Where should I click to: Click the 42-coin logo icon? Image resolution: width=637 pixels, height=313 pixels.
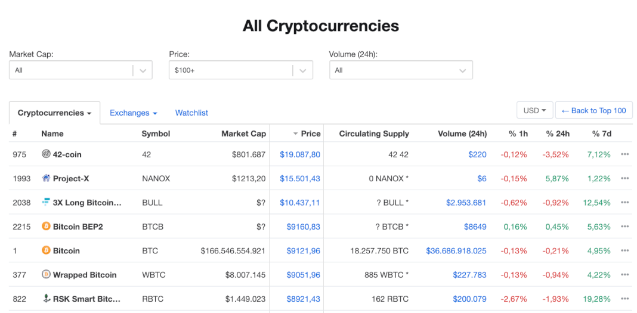[x=47, y=154]
